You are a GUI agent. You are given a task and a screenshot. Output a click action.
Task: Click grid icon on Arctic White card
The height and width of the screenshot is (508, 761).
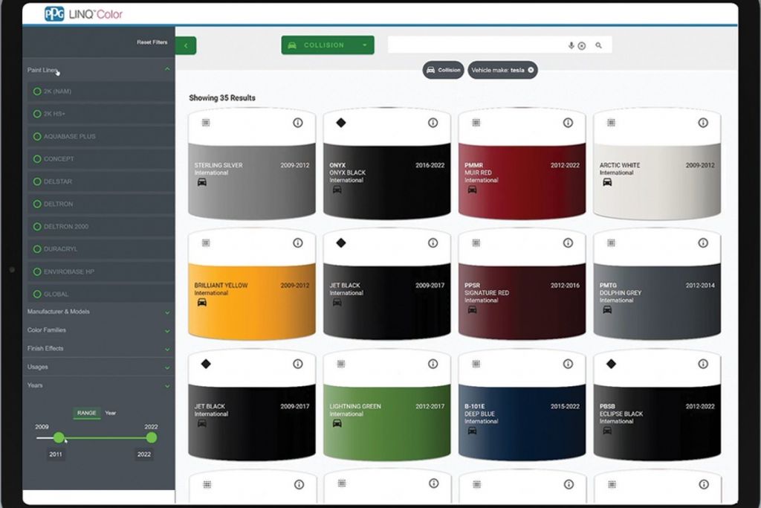(611, 123)
